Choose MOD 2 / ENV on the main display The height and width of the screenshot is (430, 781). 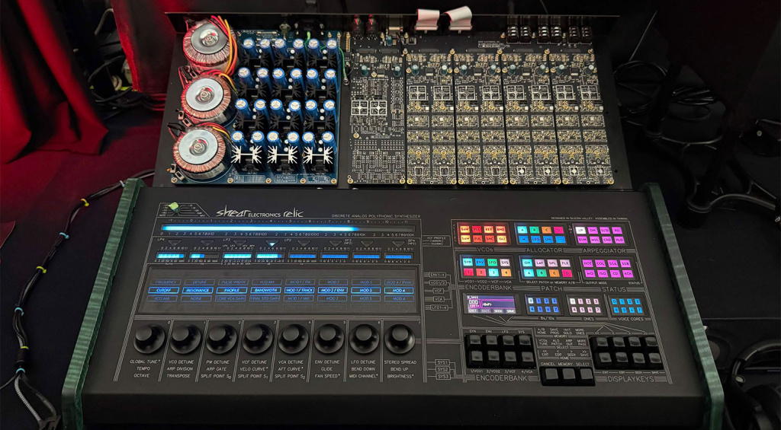333,290
